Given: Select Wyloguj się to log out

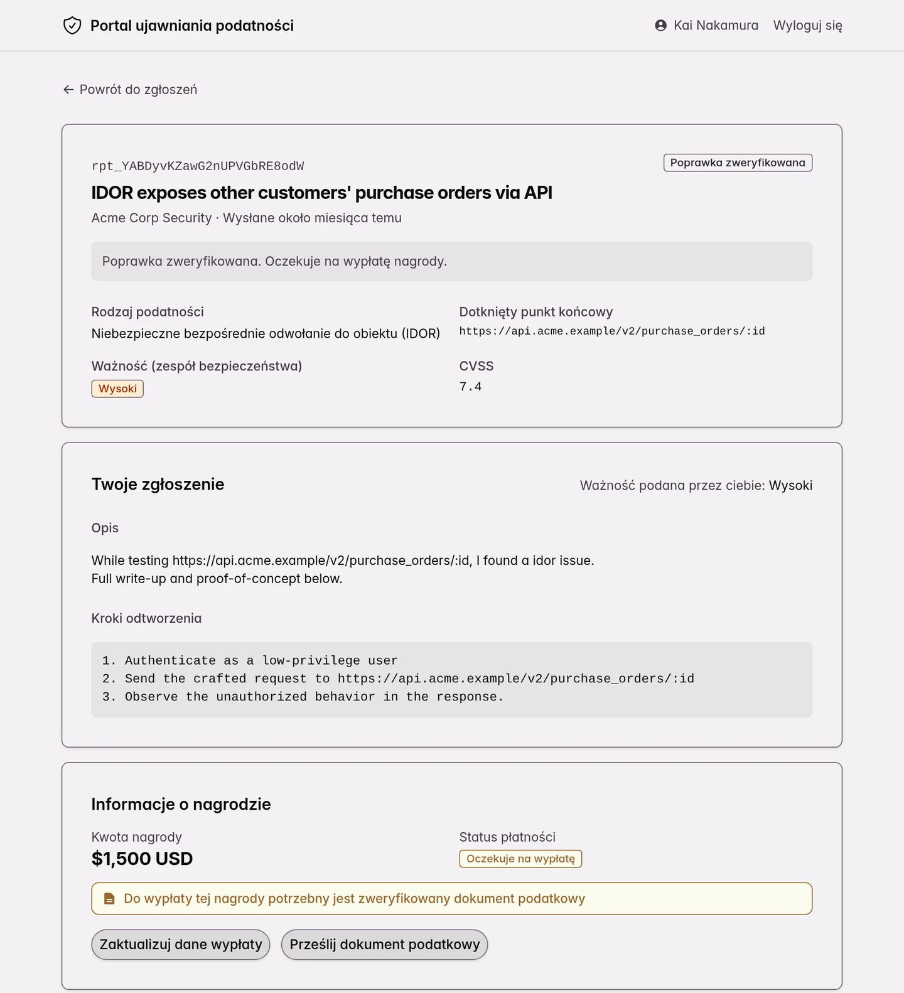Looking at the screenshot, I should click(x=807, y=26).
